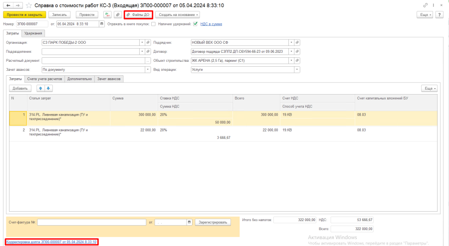The height and width of the screenshot is (246, 449).
Task: Click the back navigation arrow
Action: 6,5
